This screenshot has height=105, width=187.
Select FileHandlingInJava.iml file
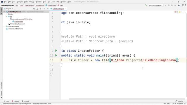click(x=17, y=24)
